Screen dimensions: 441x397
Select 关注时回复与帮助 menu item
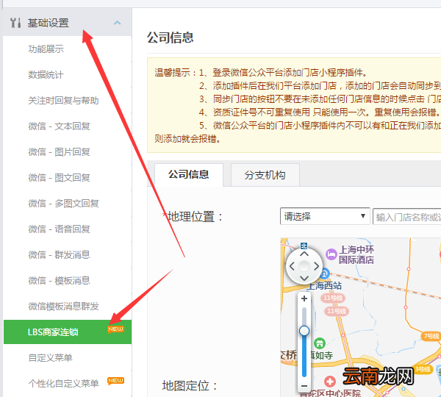pyautogui.click(x=63, y=101)
